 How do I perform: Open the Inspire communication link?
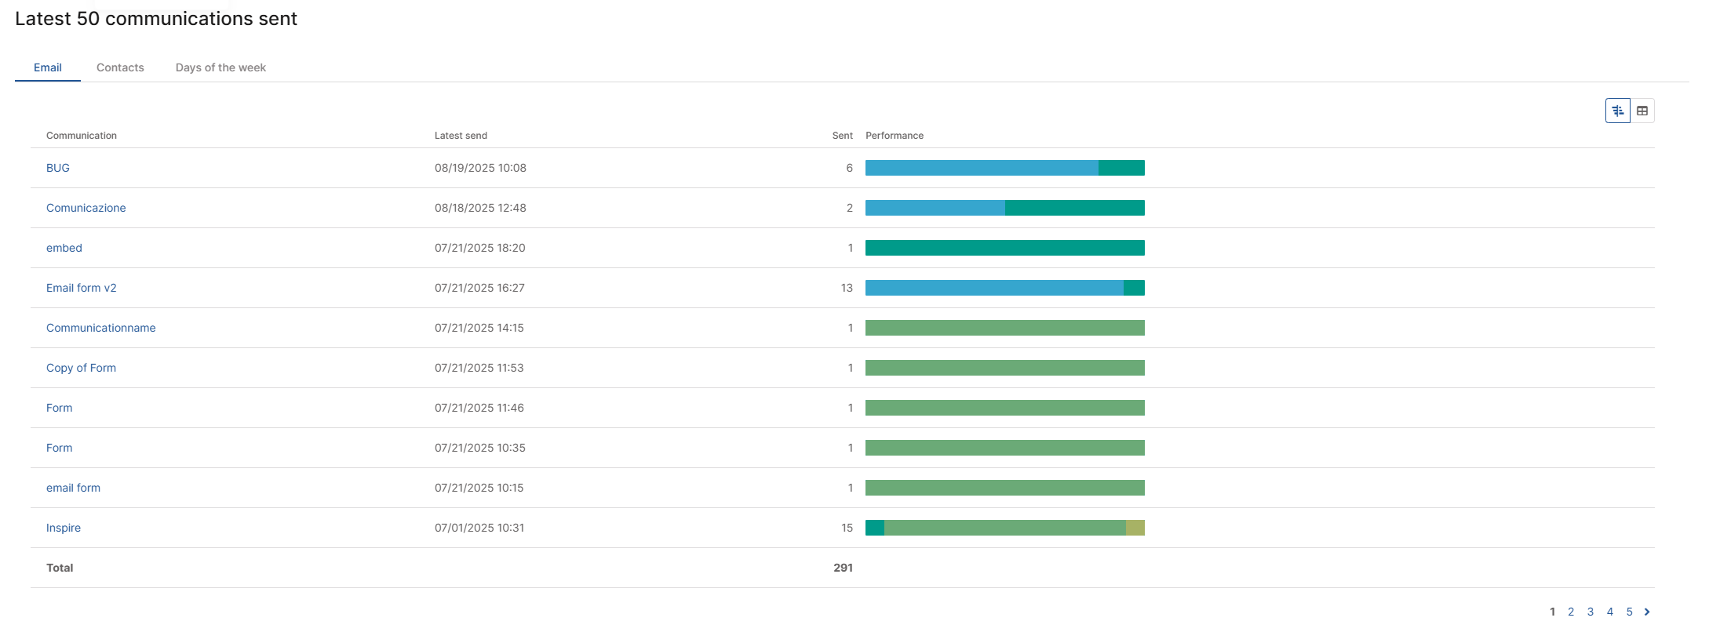pyautogui.click(x=64, y=528)
